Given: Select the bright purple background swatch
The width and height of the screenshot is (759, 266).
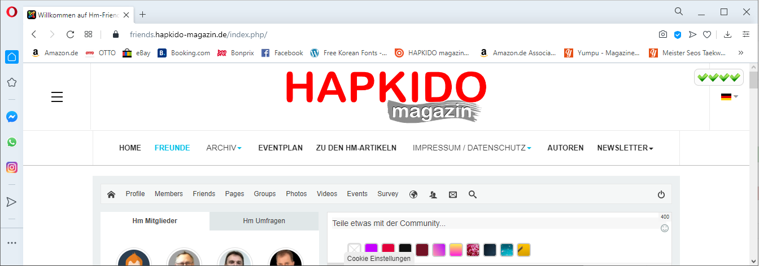Looking at the screenshot, I should (x=371, y=249).
